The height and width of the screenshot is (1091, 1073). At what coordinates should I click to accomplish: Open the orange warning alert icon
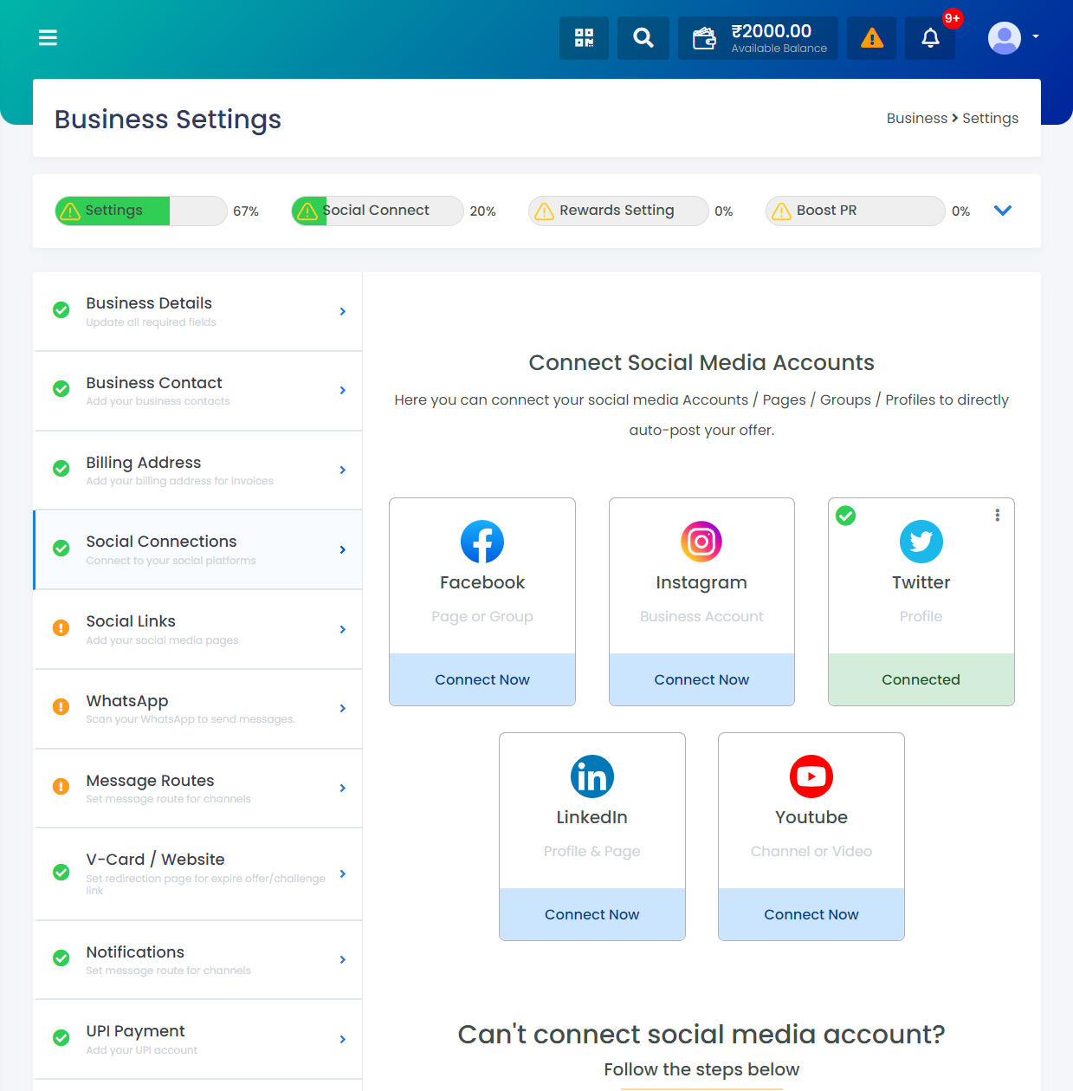pyautogui.click(x=872, y=38)
